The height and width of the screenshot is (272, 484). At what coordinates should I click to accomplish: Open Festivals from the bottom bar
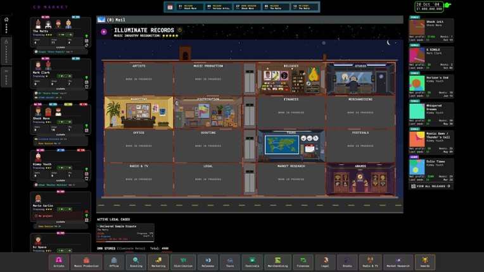coord(252,262)
